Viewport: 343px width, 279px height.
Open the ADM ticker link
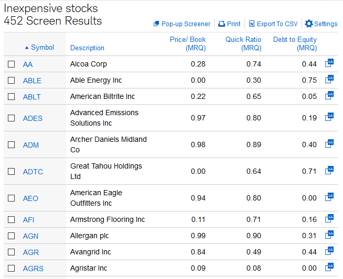coord(31,145)
